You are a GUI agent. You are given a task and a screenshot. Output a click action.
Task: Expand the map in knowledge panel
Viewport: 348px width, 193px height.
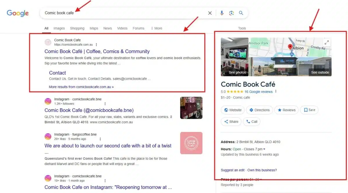(x=327, y=42)
